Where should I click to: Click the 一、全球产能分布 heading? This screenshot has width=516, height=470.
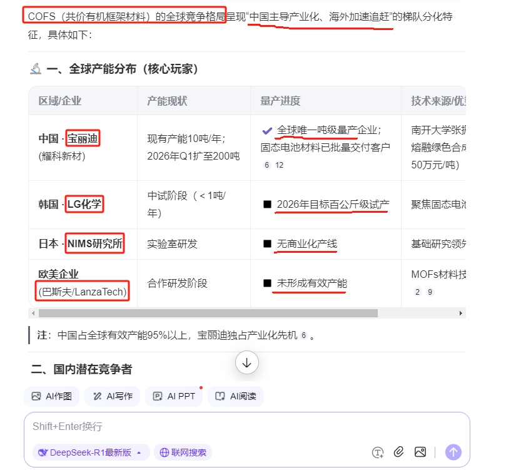click(x=122, y=69)
